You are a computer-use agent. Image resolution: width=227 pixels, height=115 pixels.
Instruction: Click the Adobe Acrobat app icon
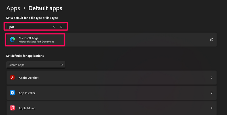[12, 78]
